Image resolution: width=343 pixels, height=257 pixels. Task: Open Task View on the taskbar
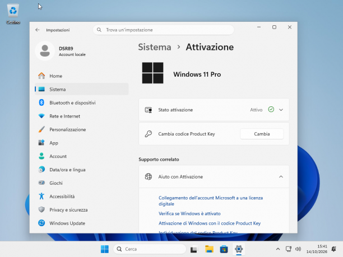point(193,249)
